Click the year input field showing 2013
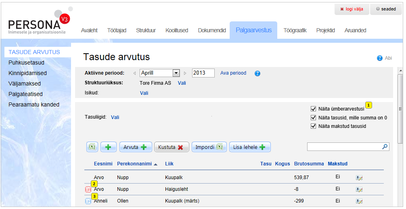The width and height of the screenshot is (406, 209). pyautogui.click(x=203, y=73)
